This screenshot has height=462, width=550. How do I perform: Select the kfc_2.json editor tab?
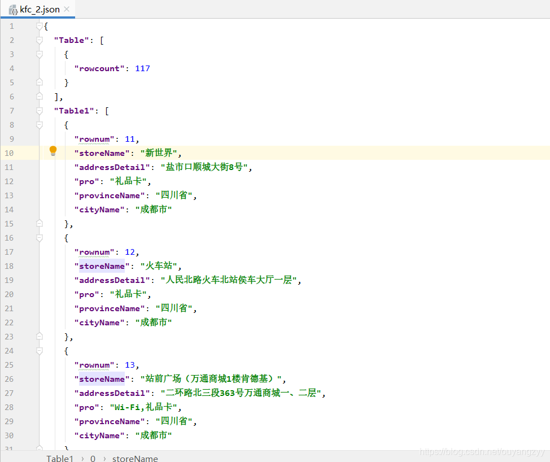pyautogui.click(x=38, y=10)
